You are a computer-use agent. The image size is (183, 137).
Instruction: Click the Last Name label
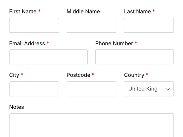[x=137, y=11]
